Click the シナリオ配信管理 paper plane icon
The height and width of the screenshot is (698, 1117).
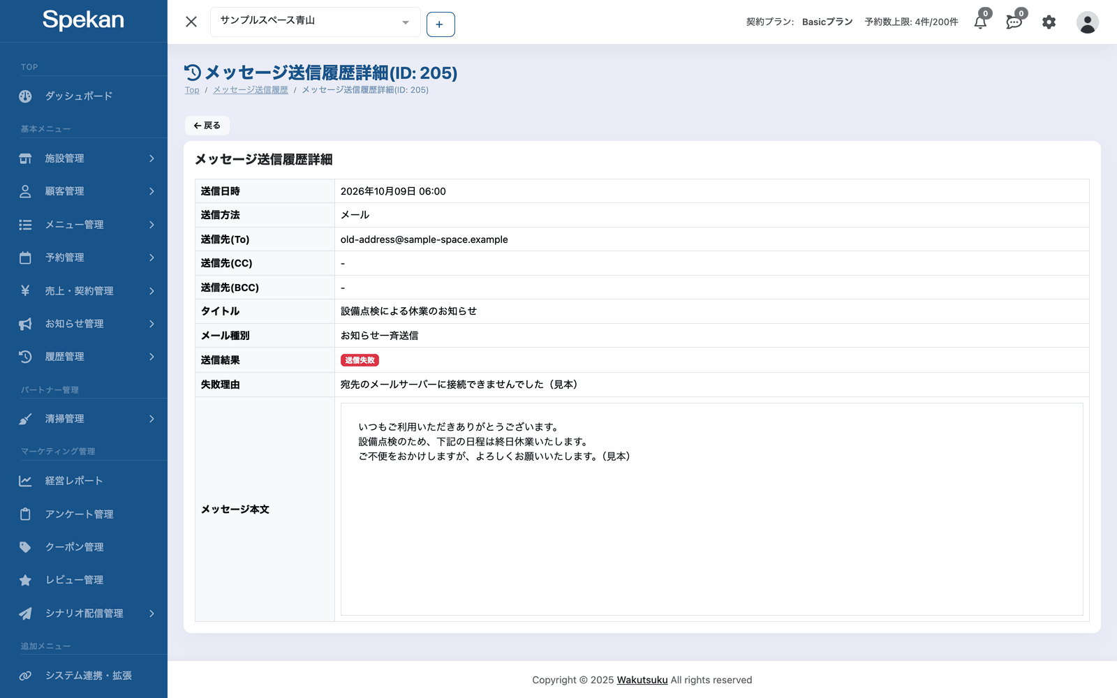(25, 614)
